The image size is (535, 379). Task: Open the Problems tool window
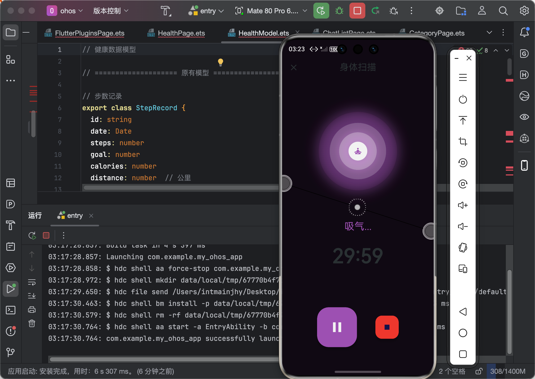11,331
